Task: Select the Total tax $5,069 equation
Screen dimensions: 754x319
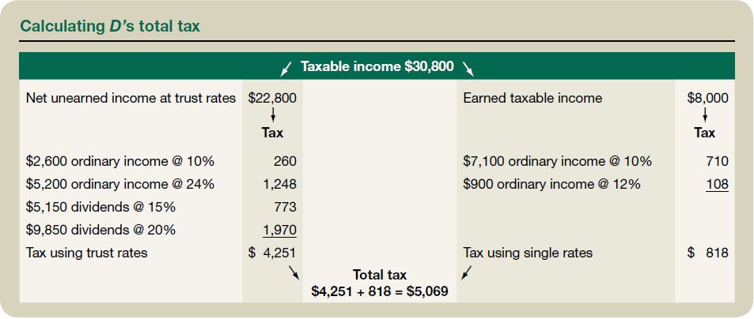Action: coord(380,283)
